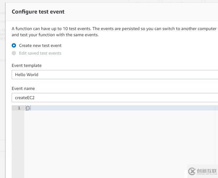Screen dimensions: 218x178
Task: Click the Chinese watermark text beside the logo
Action: [207, 171]
